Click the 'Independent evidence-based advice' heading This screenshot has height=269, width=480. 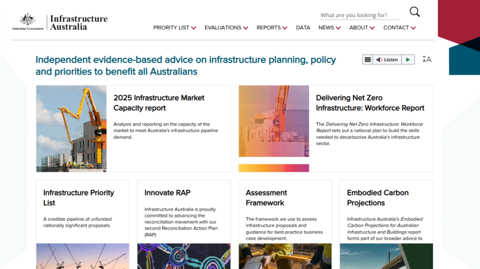point(186,65)
